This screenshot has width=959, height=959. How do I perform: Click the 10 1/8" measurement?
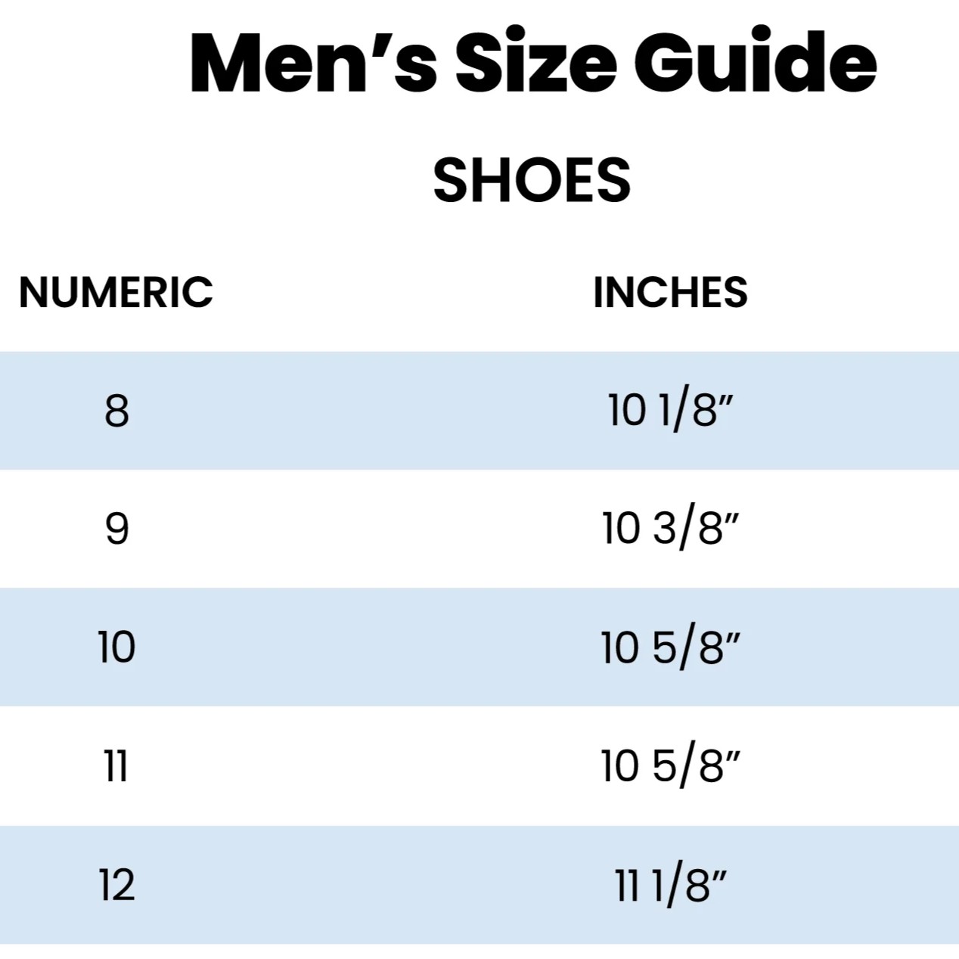tap(671, 411)
